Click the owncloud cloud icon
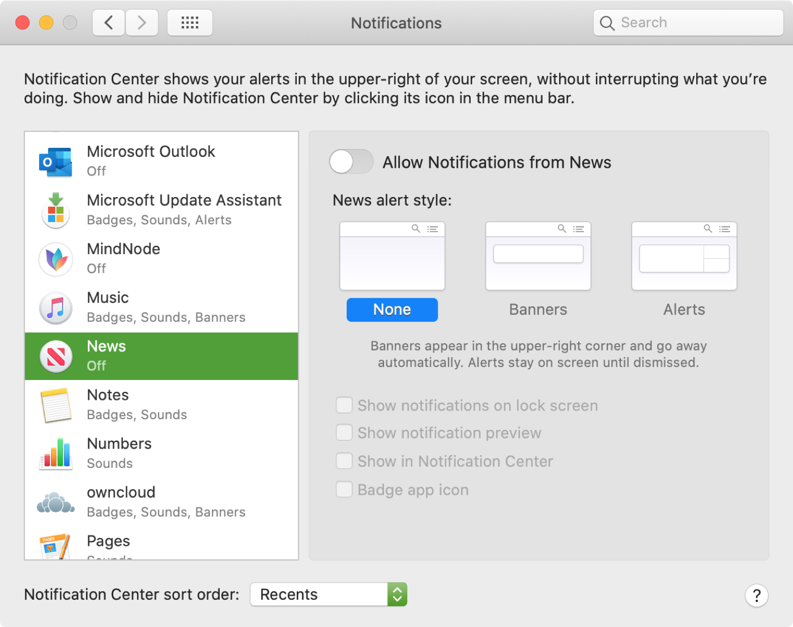 pyautogui.click(x=56, y=502)
